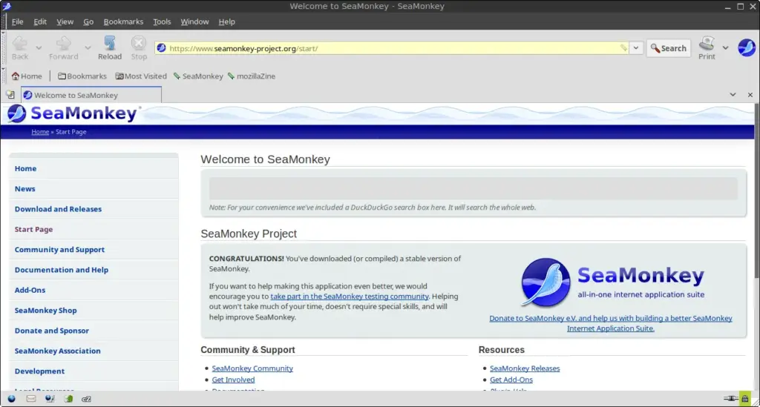Open the SeaMonkey bookmark on bookmarks toolbar
The height and width of the screenshot is (407, 760).
click(198, 76)
